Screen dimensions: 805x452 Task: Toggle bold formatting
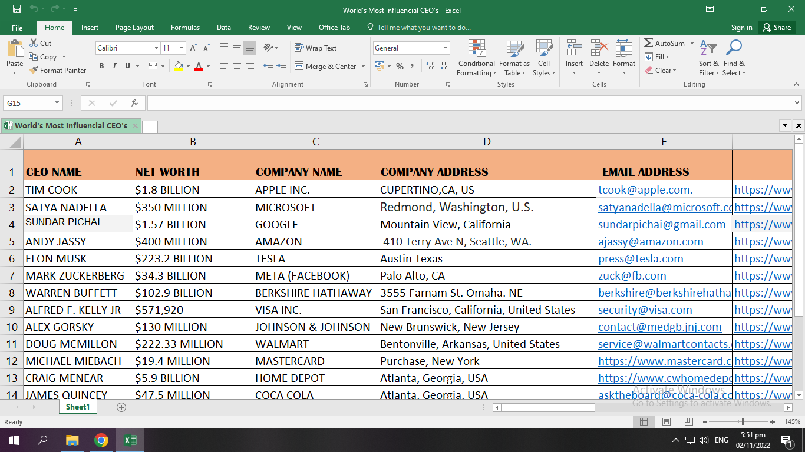click(101, 67)
